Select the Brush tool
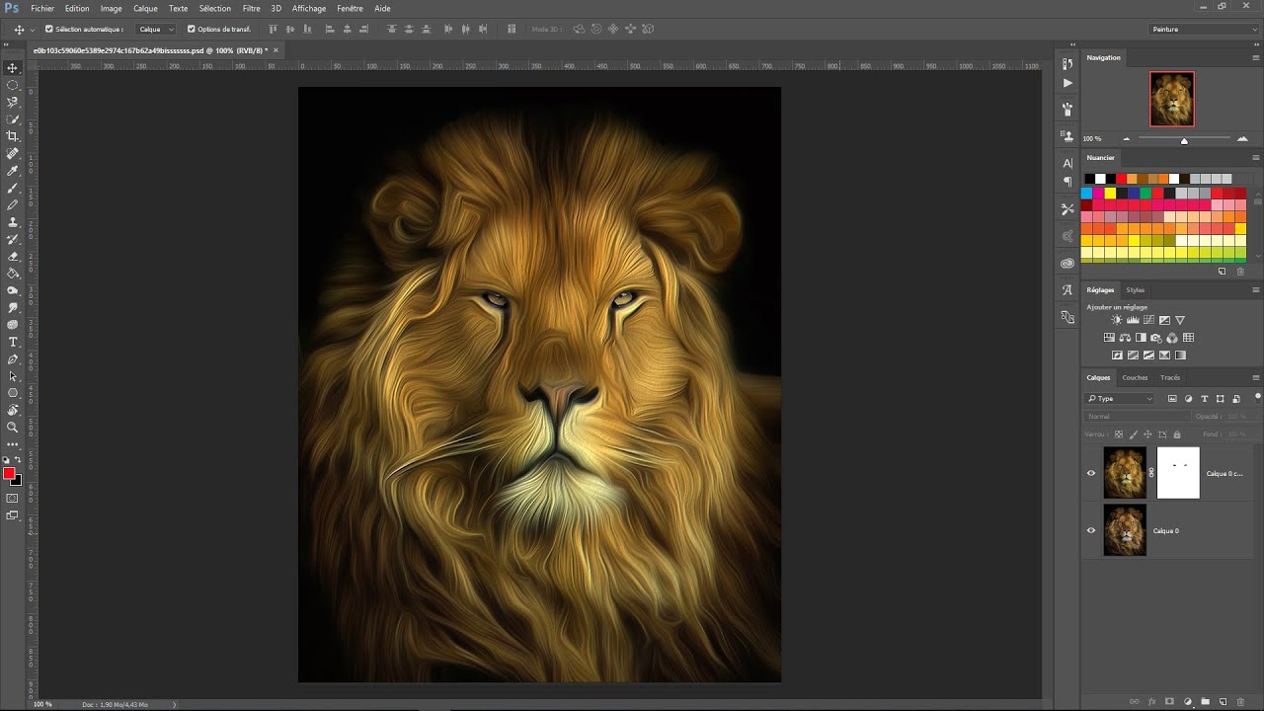The image size is (1264, 711). coord(13,188)
